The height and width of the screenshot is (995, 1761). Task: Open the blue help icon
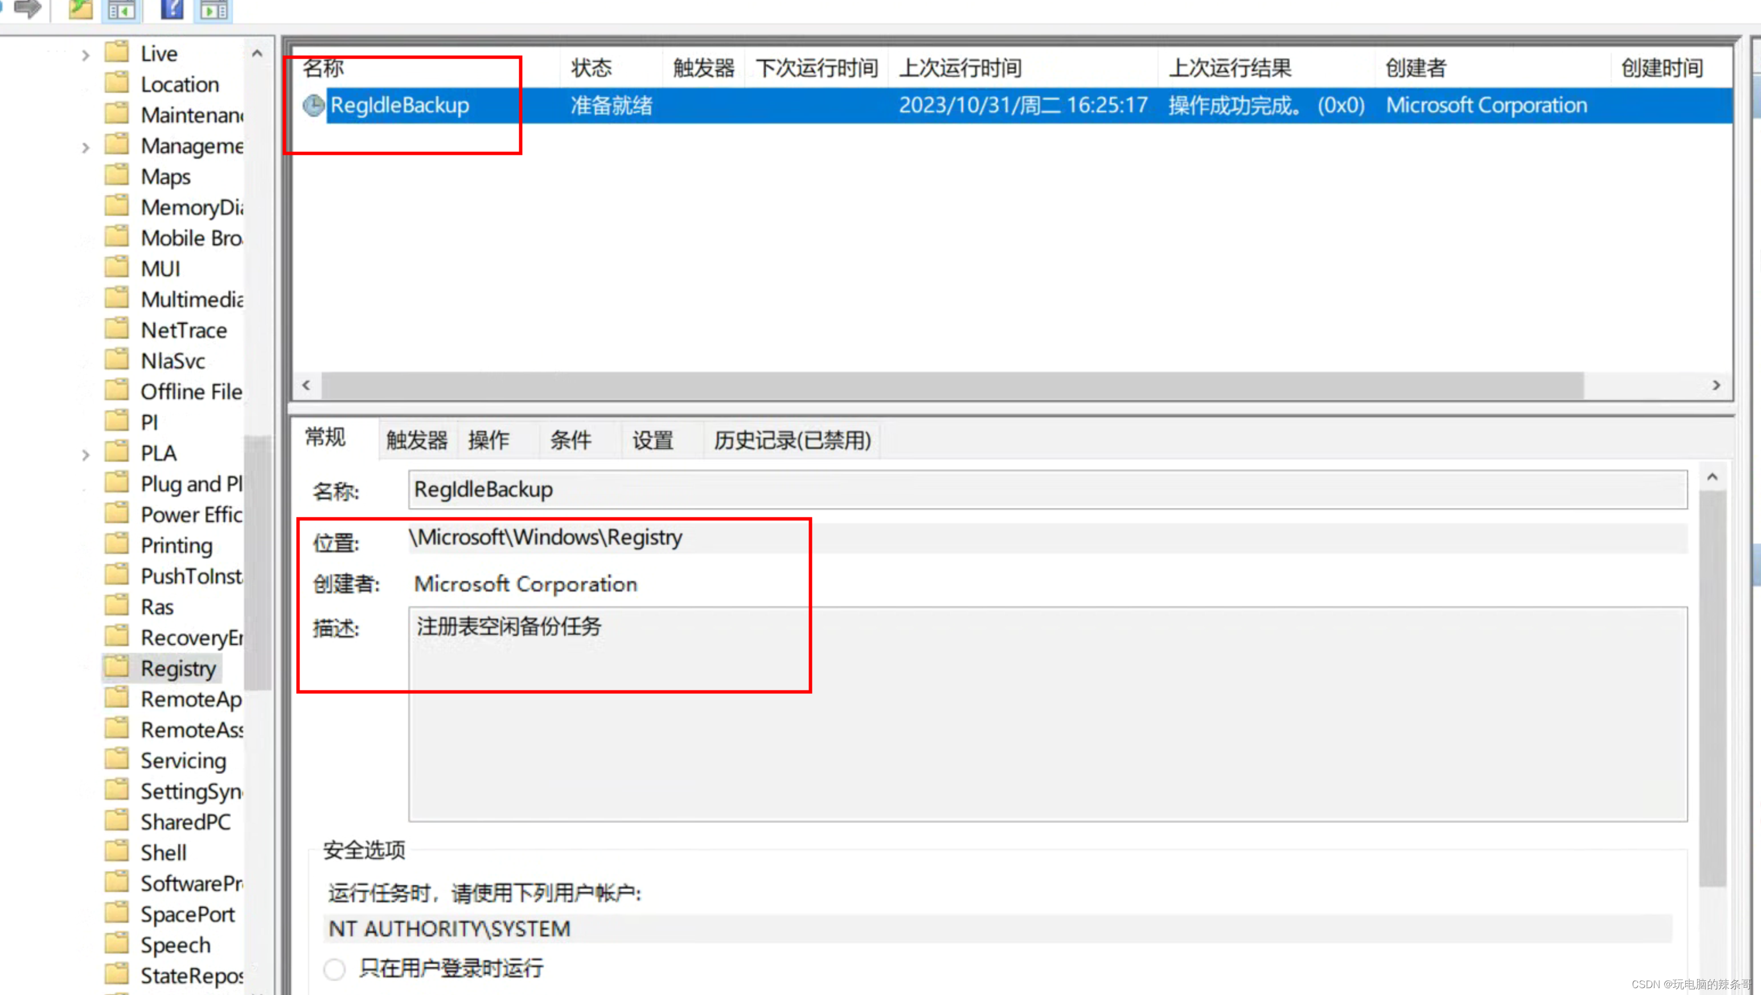(x=171, y=9)
